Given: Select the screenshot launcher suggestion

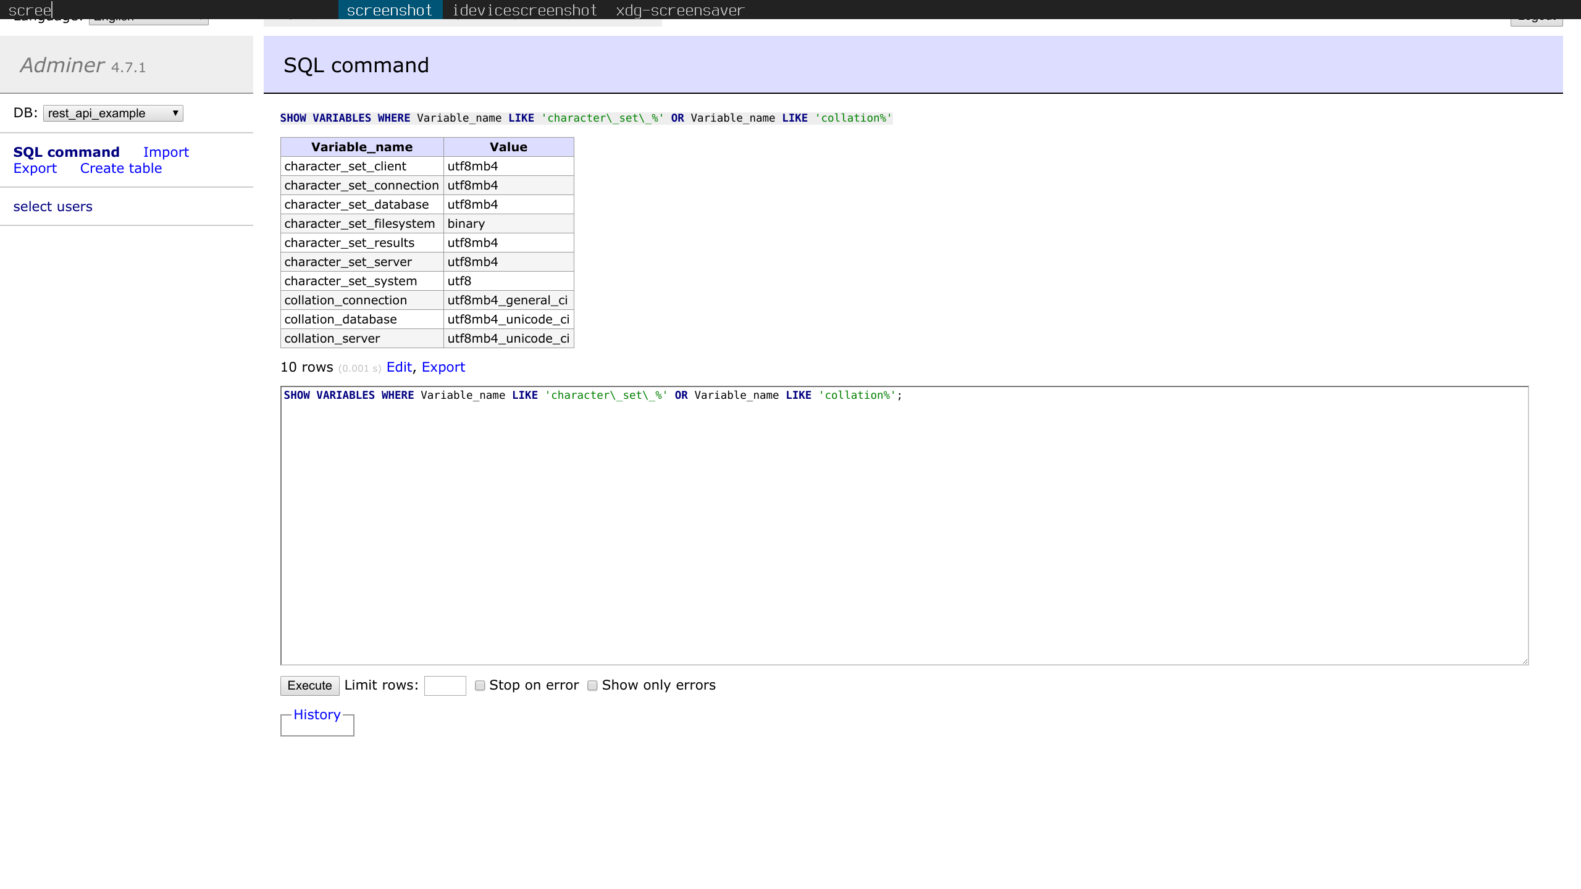Looking at the screenshot, I should tap(389, 10).
